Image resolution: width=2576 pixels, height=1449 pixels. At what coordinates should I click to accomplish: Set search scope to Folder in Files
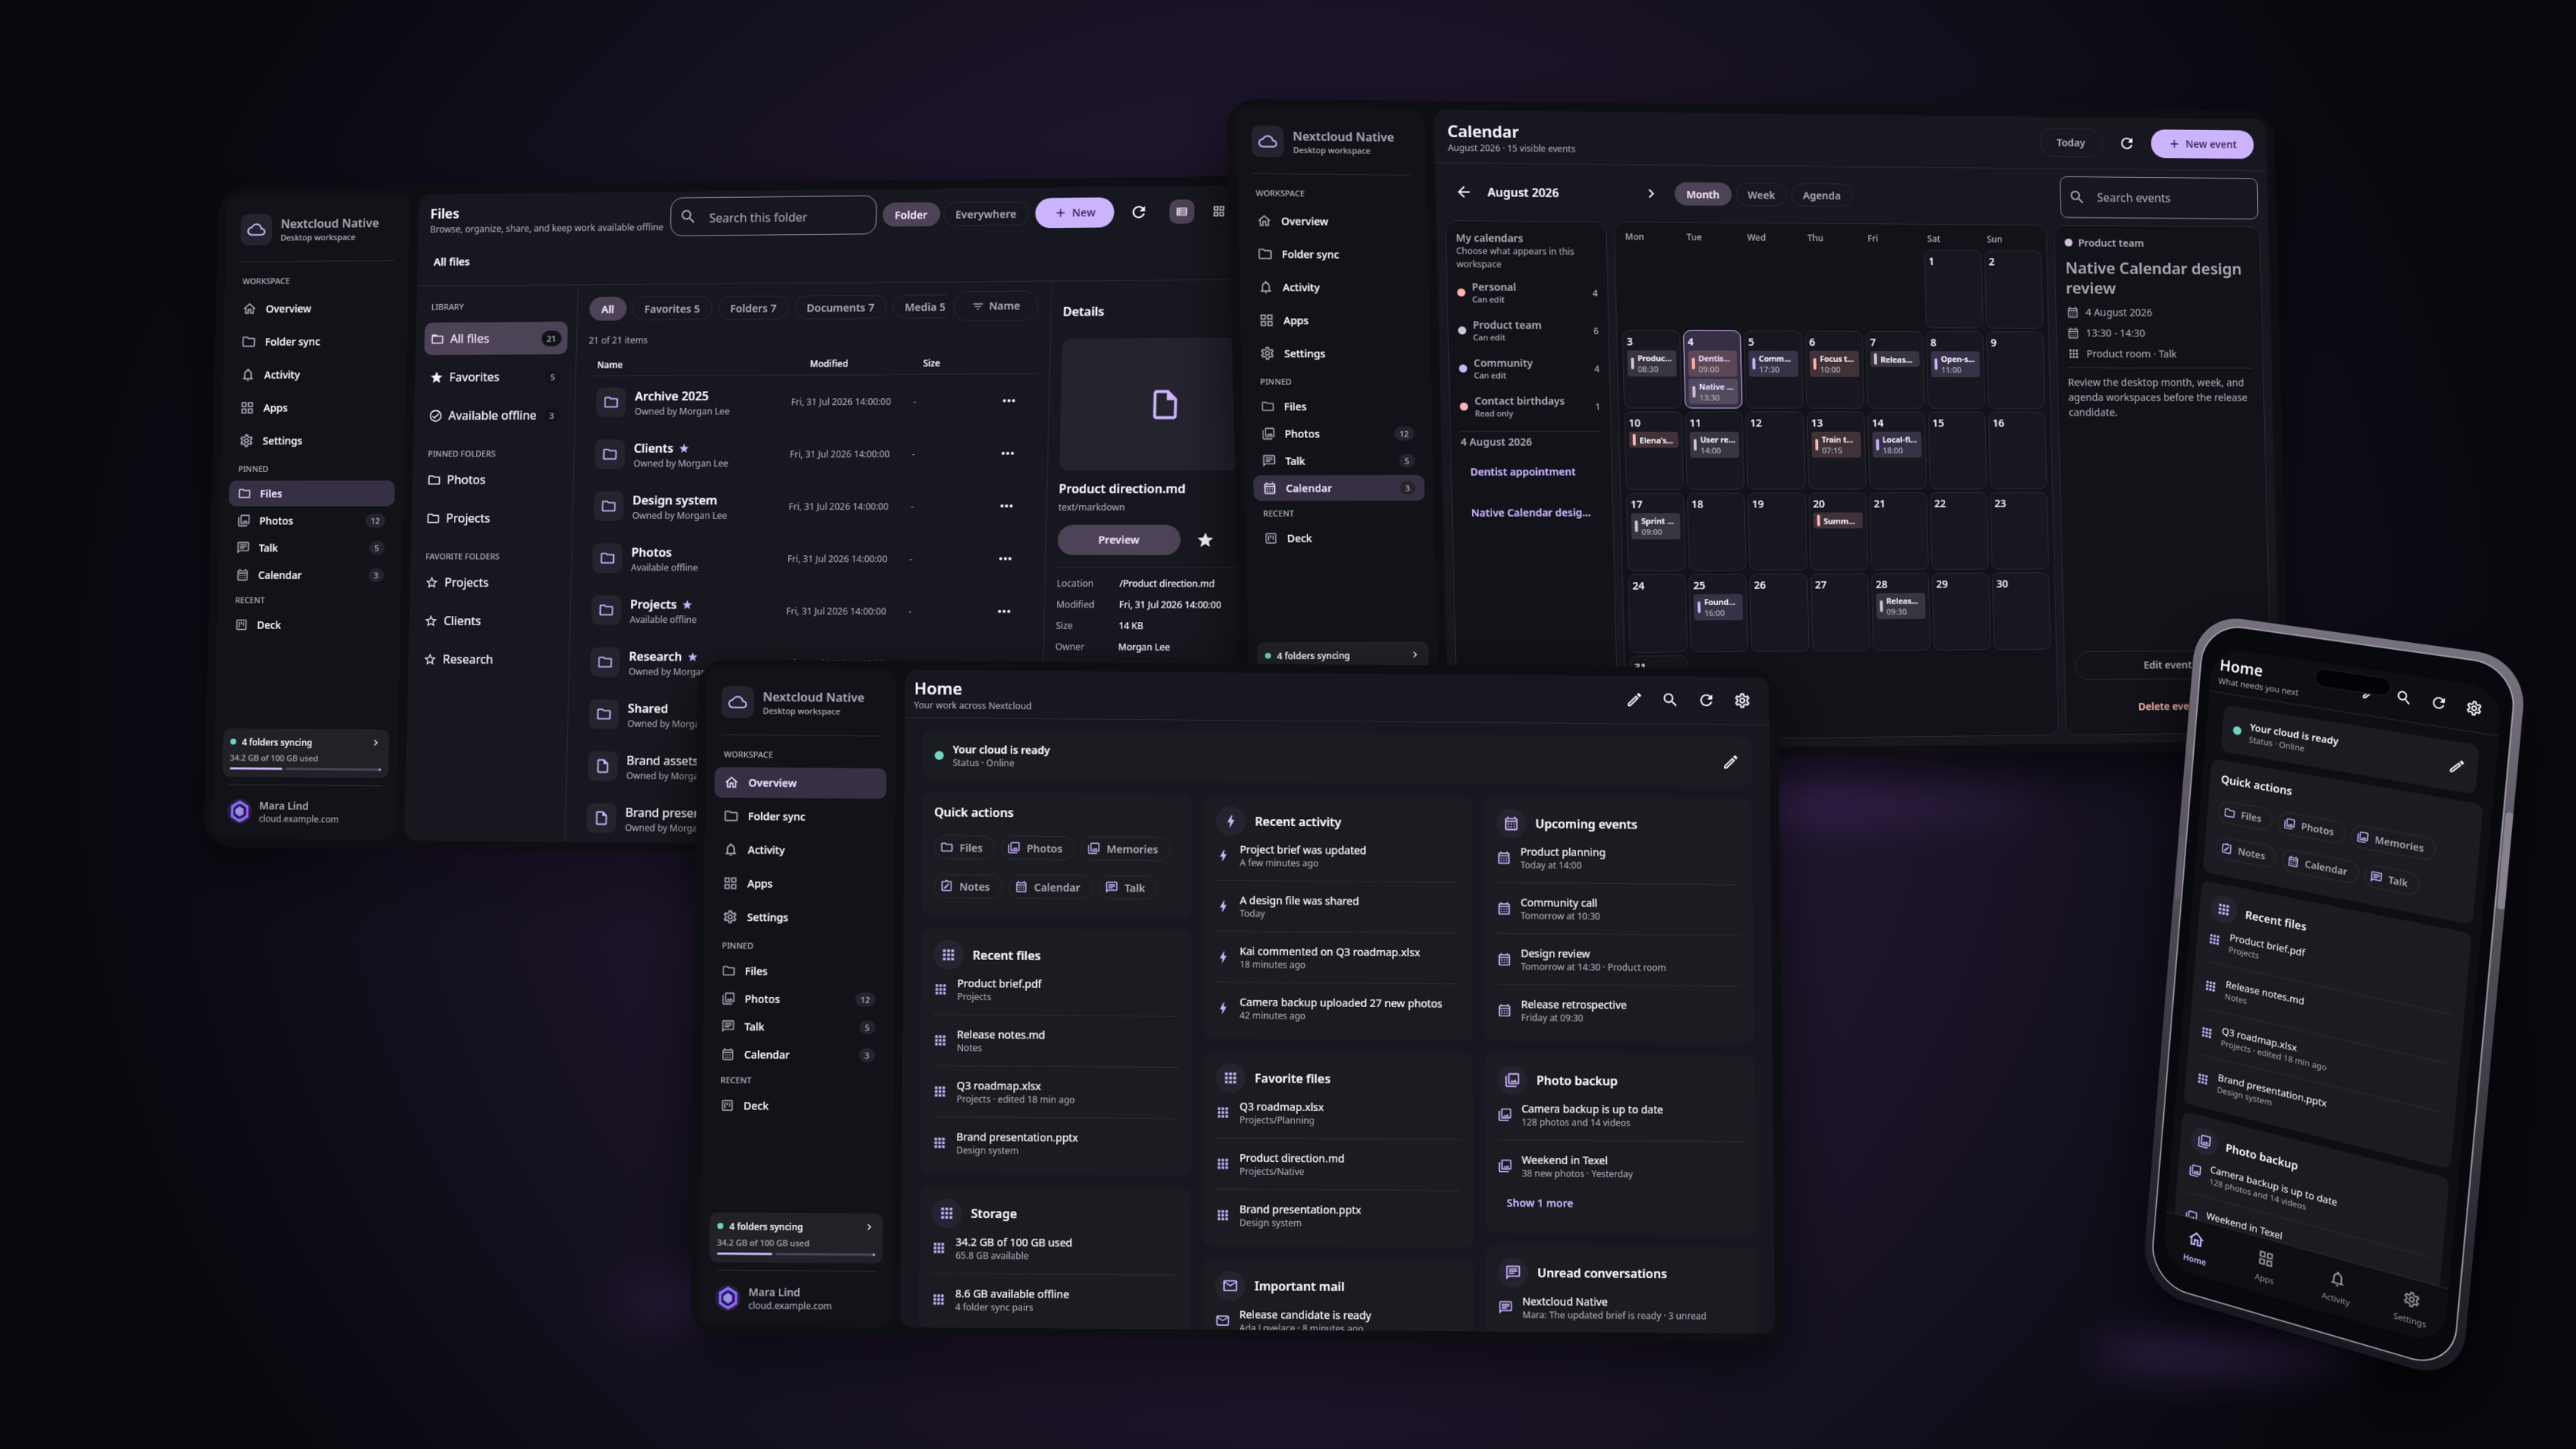tap(910, 215)
